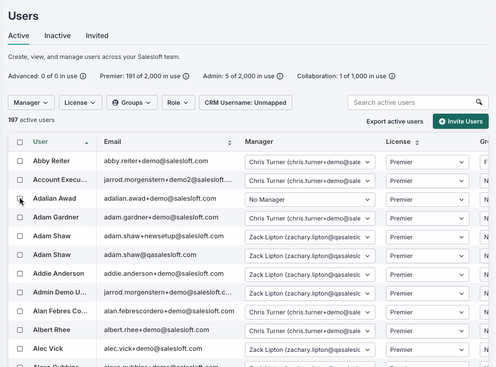The height and width of the screenshot is (367, 496).
Task: Open Alec Vick's license dropdown
Action: [428, 350]
